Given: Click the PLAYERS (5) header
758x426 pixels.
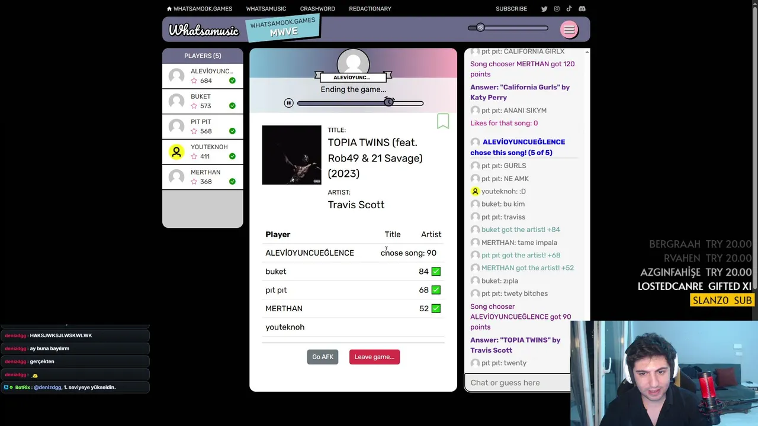Looking at the screenshot, I should click(203, 56).
